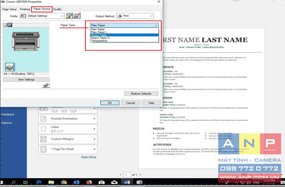Select the page preview view icon above printer image
The image size is (285, 187).
point(5,25)
